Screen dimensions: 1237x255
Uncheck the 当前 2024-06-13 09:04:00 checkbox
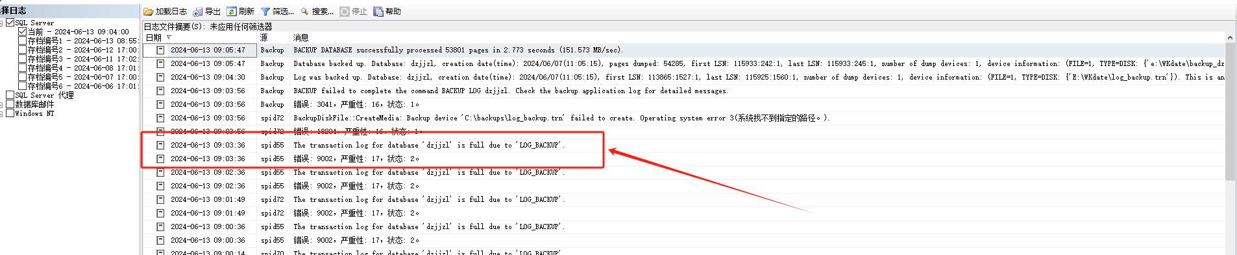[23, 32]
